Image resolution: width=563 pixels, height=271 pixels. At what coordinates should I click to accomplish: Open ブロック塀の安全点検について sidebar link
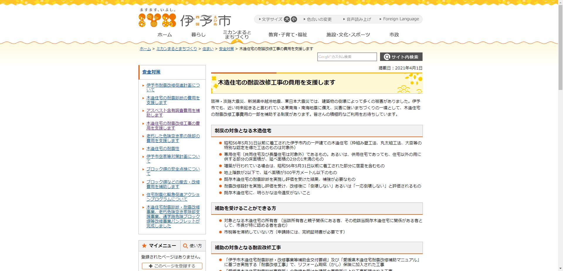point(173,169)
